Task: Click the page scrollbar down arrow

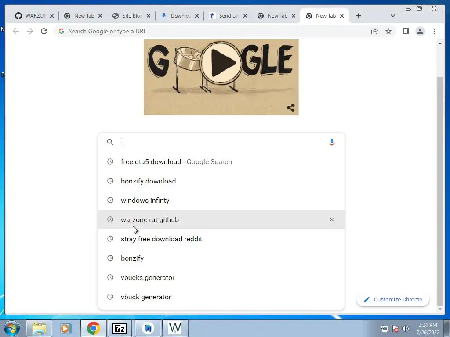Action: pos(440,309)
